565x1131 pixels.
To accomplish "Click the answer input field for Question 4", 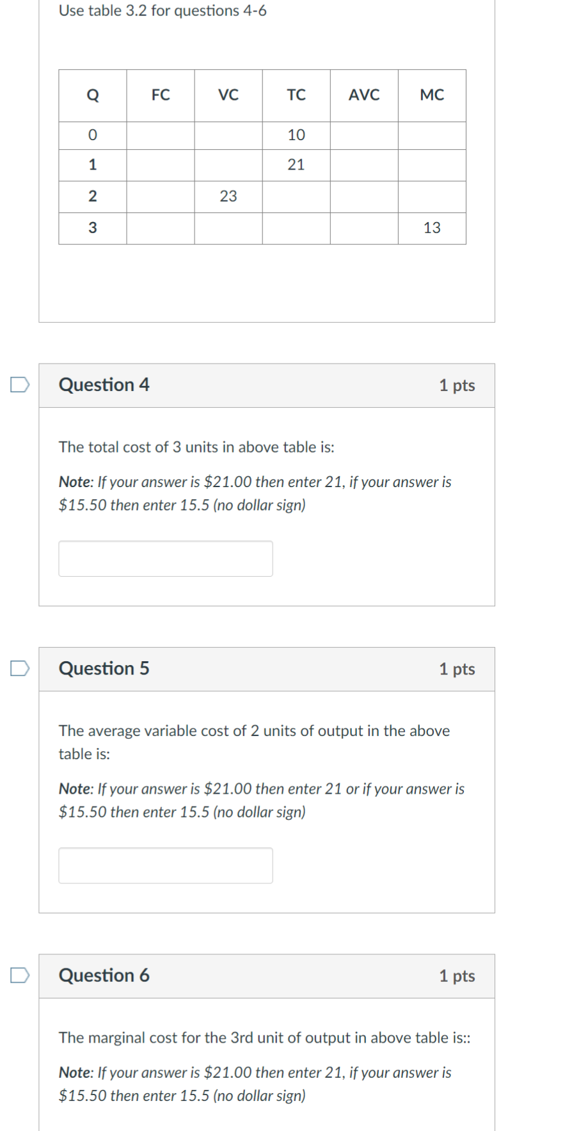I will point(165,557).
